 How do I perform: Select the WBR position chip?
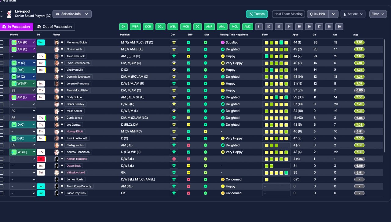(135, 27)
